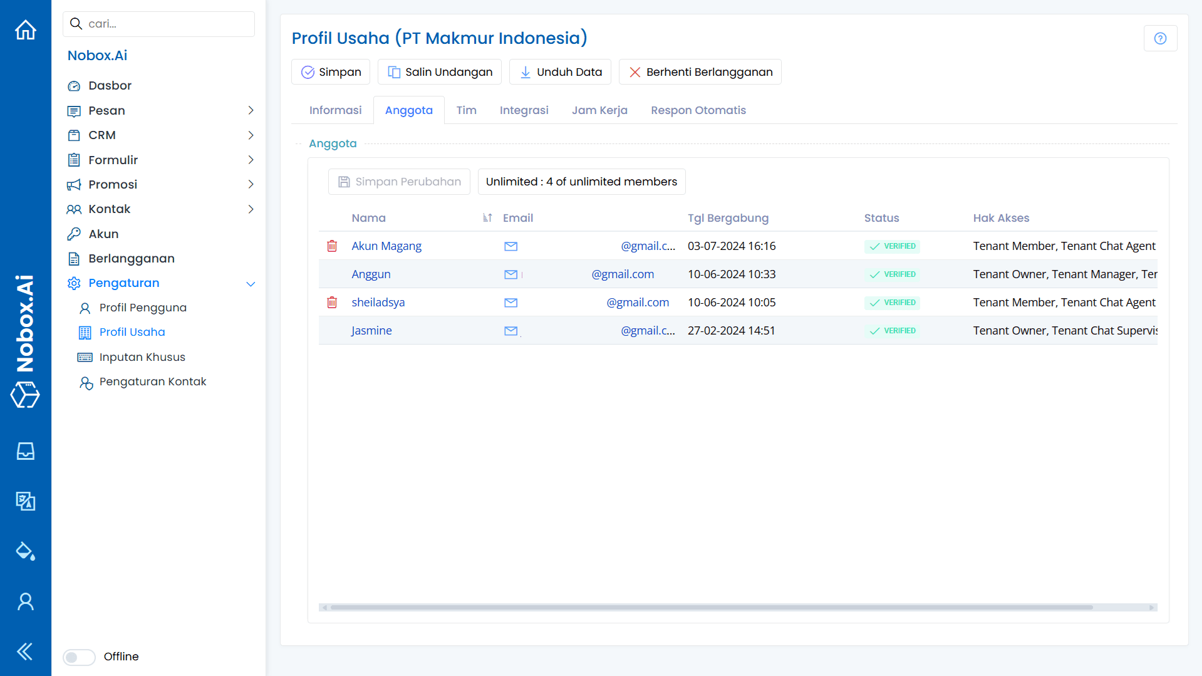This screenshot has width=1202, height=676.
Task: Click the Nobox.Ai hexagon logo icon
Action: pyautogui.click(x=25, y=395)
